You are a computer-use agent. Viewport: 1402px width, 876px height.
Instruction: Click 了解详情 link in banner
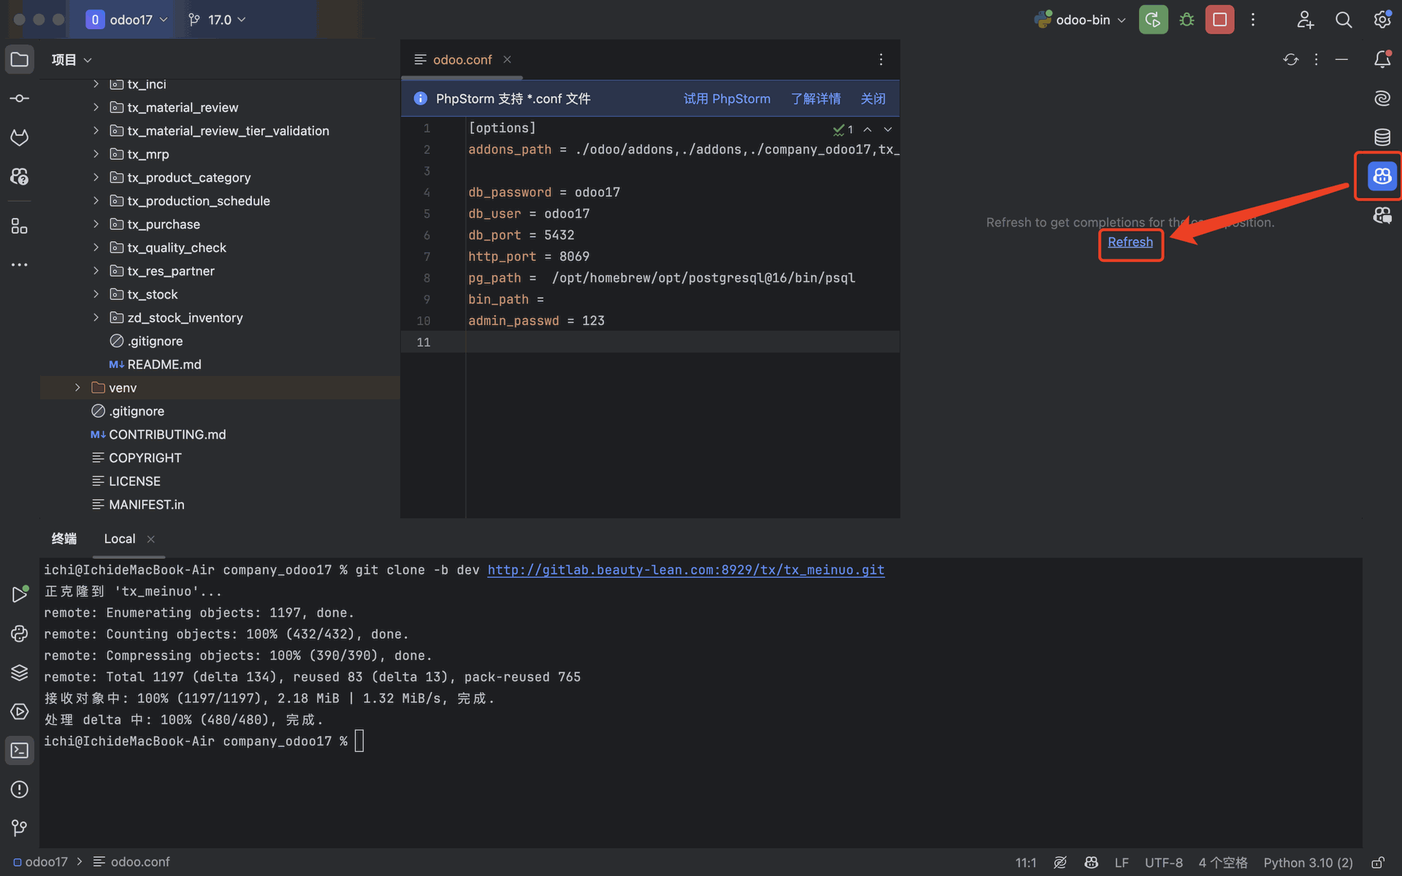click(816, 99)
